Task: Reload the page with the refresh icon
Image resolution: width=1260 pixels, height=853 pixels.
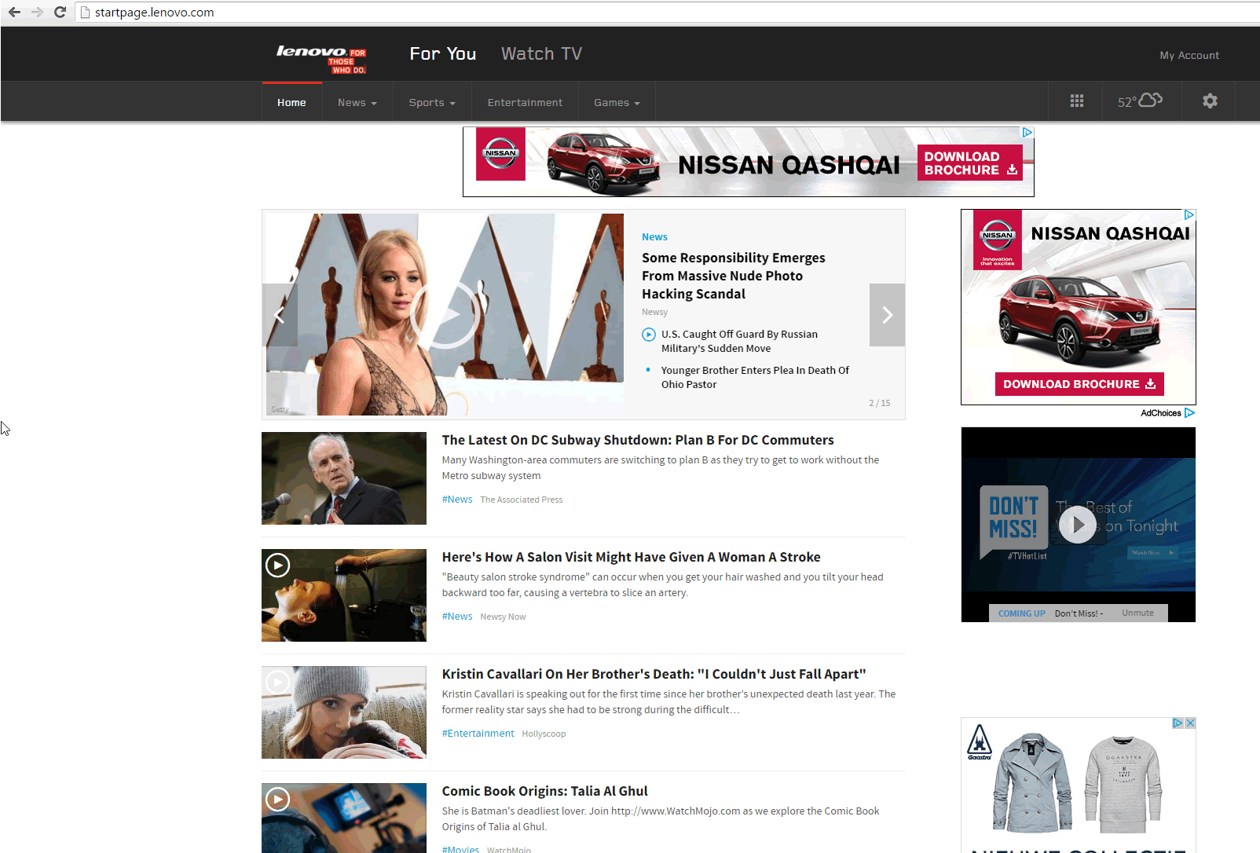Action: pos(60,12)
